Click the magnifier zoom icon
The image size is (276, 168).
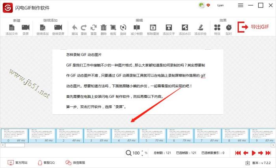(x=129, y=153)
